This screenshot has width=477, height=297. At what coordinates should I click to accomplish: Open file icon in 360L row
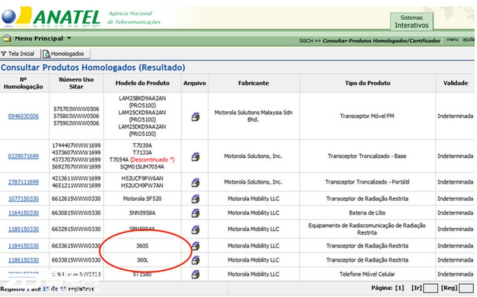[195, 260]
